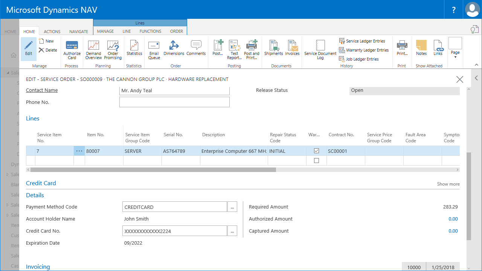This screenshot has height=271, width=482.
Task: Open Dimensions for this order
Action: pyautogui.click(x=174, y=48)
